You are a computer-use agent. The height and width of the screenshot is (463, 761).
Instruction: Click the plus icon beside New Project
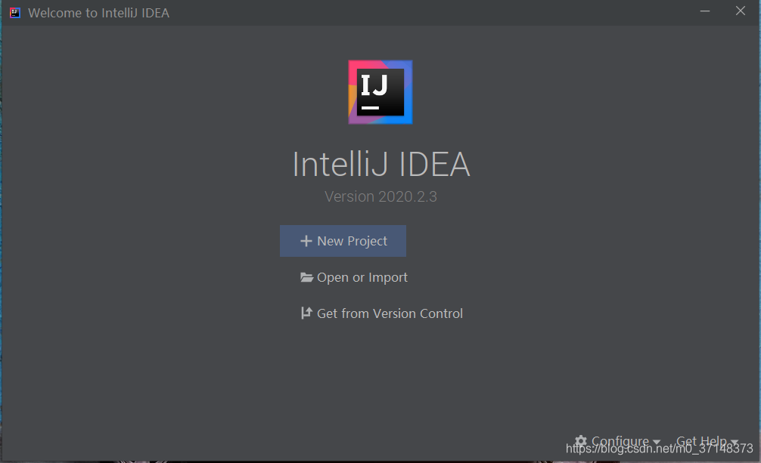click(306, 241)
